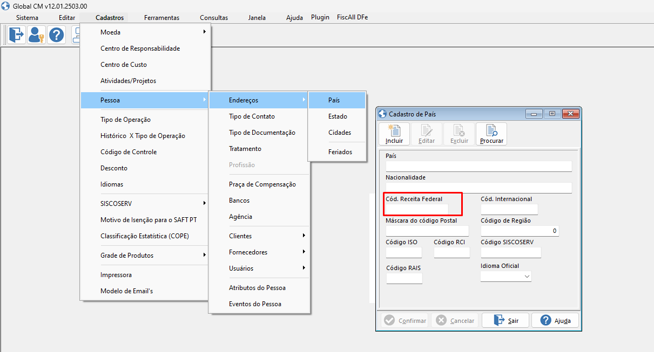The width and height of the screenshot is (654, 352).
Task: Select Bancos submenu entry
Action: 259,201
